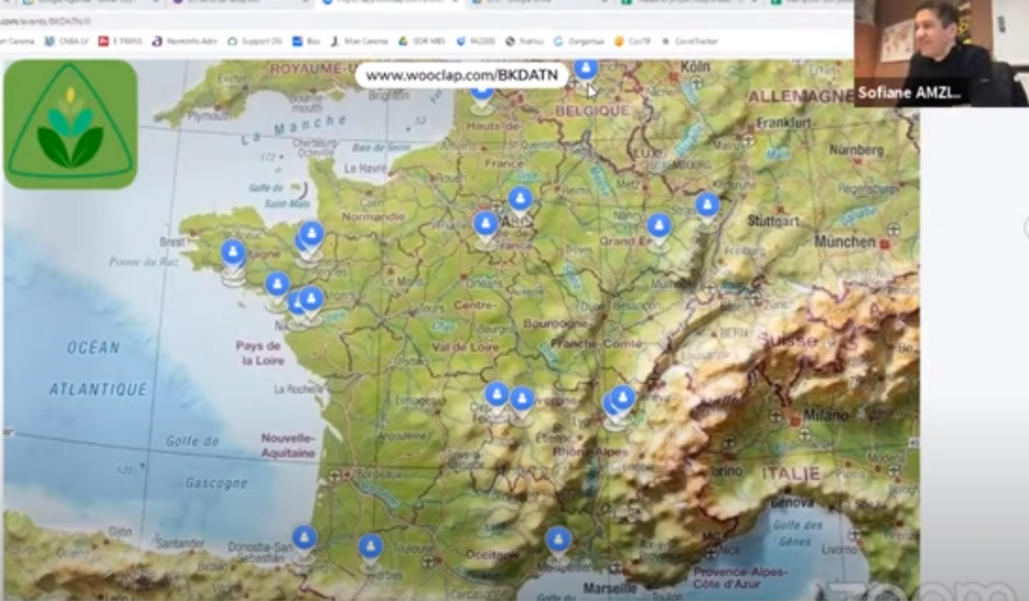Select the pin near Donostia-San Sebastian
This screenshot has height=601, width=1029.
pos(304,538)
